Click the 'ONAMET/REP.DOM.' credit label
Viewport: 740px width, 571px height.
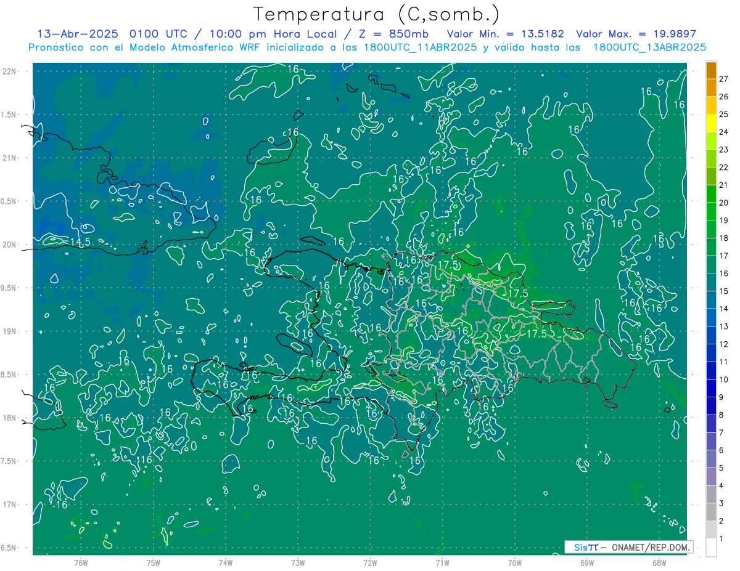651,547
